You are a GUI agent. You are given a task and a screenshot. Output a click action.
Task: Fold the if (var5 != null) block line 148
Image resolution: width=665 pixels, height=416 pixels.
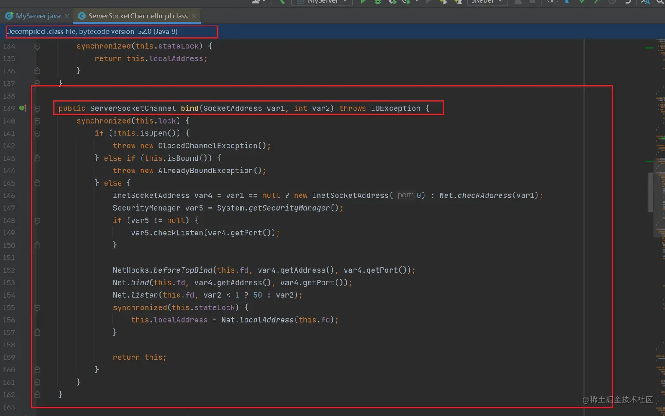pos(37,220)
